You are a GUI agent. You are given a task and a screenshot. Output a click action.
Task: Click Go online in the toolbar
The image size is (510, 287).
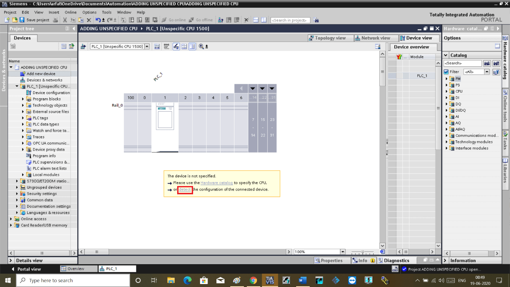174,20
